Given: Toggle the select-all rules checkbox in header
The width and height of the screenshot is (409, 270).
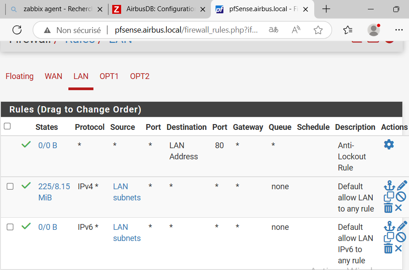Looking at the screenshot, I should (x=7, y=126).
